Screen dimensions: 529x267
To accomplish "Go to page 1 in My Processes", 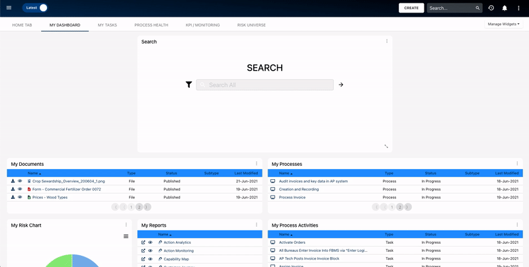I will click(x=391, y=207).
